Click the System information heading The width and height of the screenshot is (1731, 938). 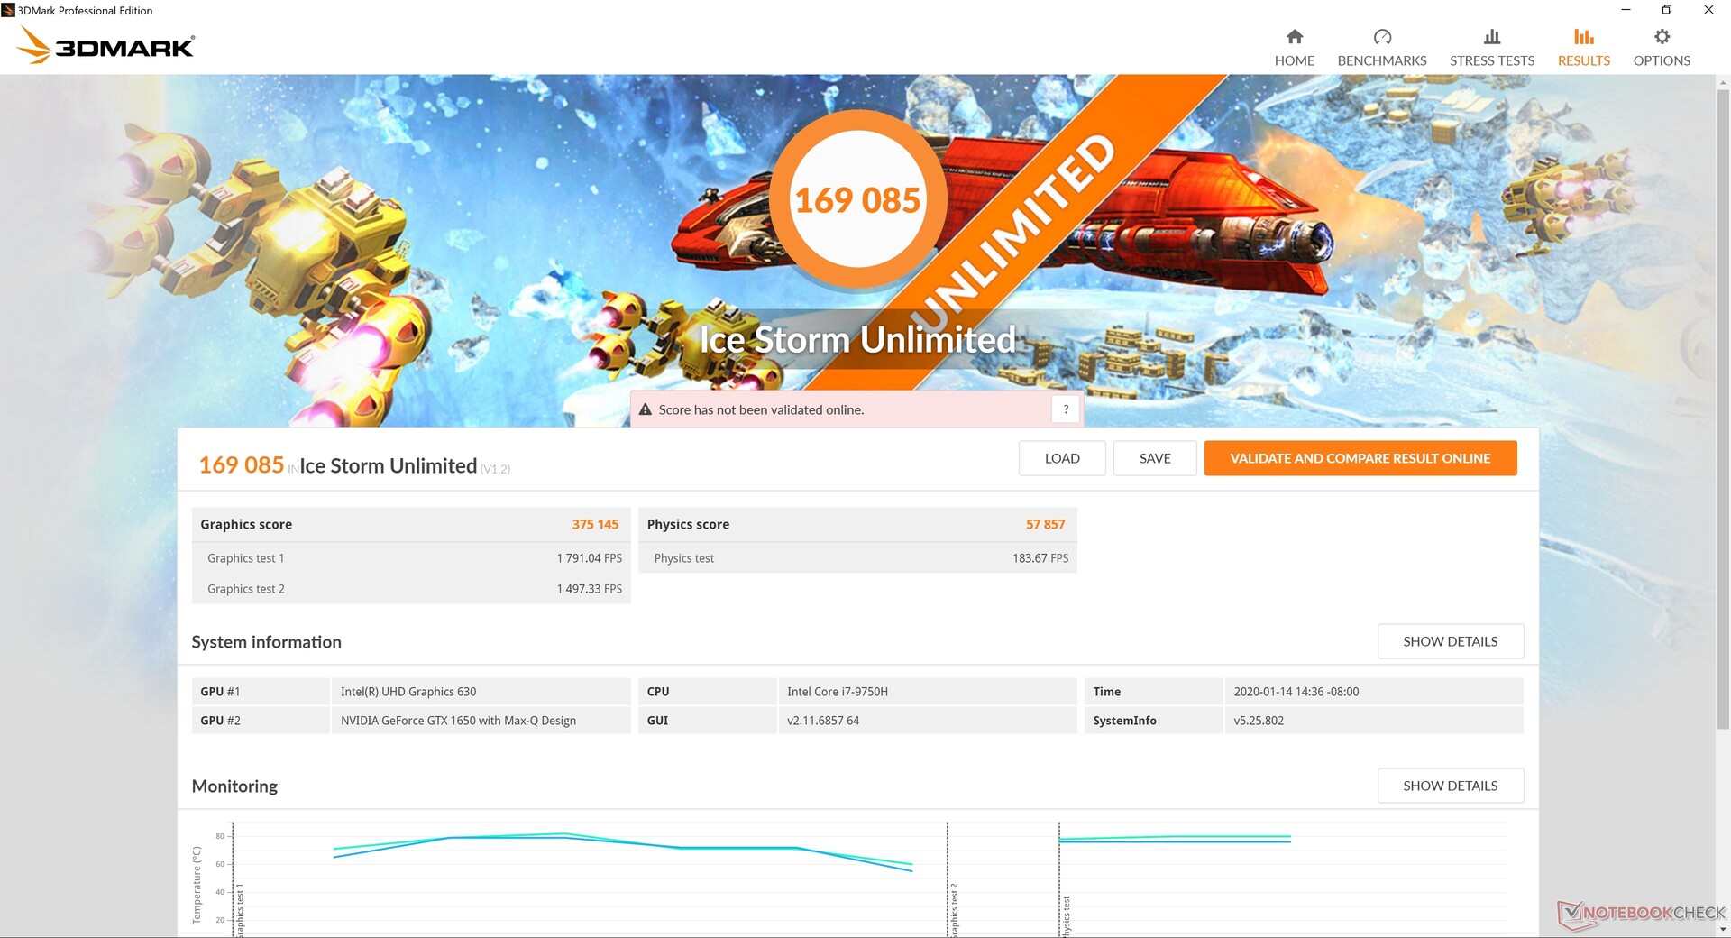point(266,642)
